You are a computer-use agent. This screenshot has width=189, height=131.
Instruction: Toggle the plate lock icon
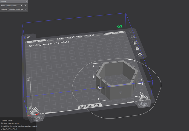(138, 48)
